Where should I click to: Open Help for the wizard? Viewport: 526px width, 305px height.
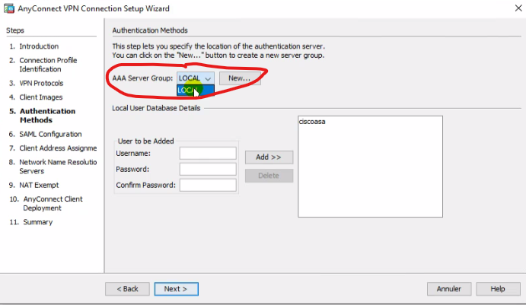point(498,289)
